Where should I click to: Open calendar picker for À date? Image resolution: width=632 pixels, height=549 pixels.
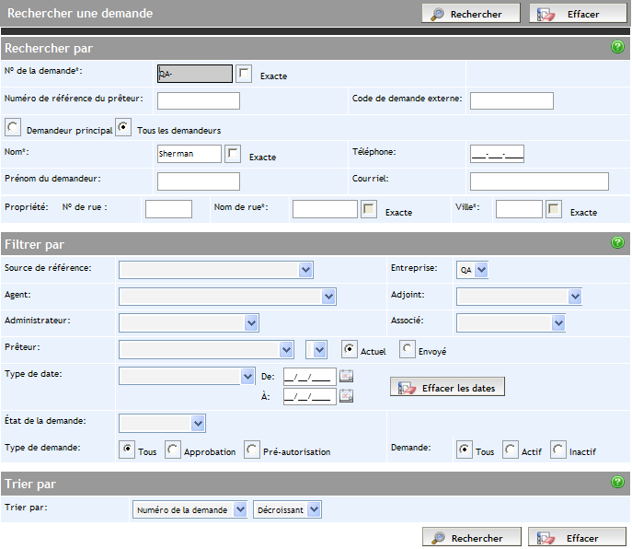click(x=346, y=395)
